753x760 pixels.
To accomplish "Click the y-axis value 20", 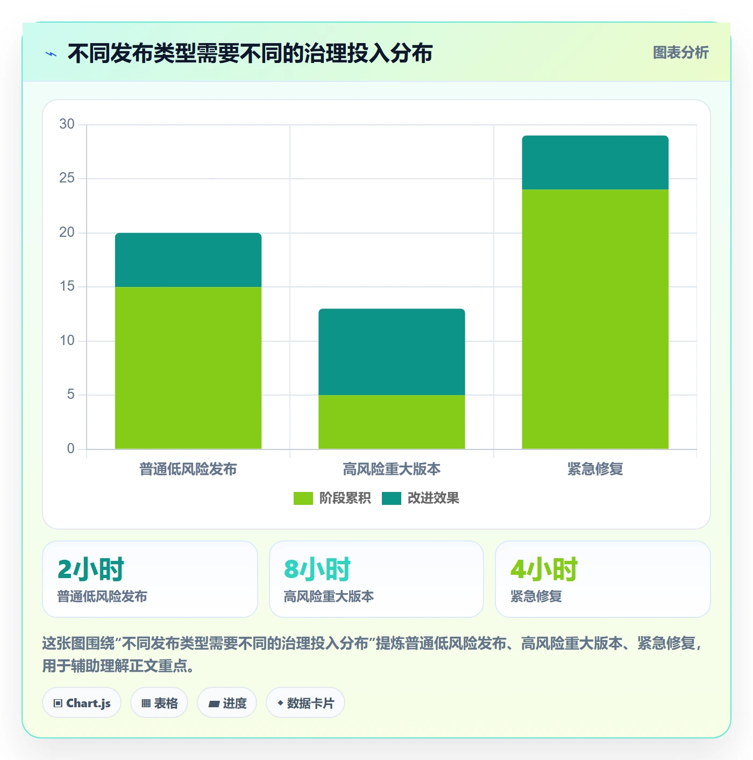I will click(x=67, y=233).
